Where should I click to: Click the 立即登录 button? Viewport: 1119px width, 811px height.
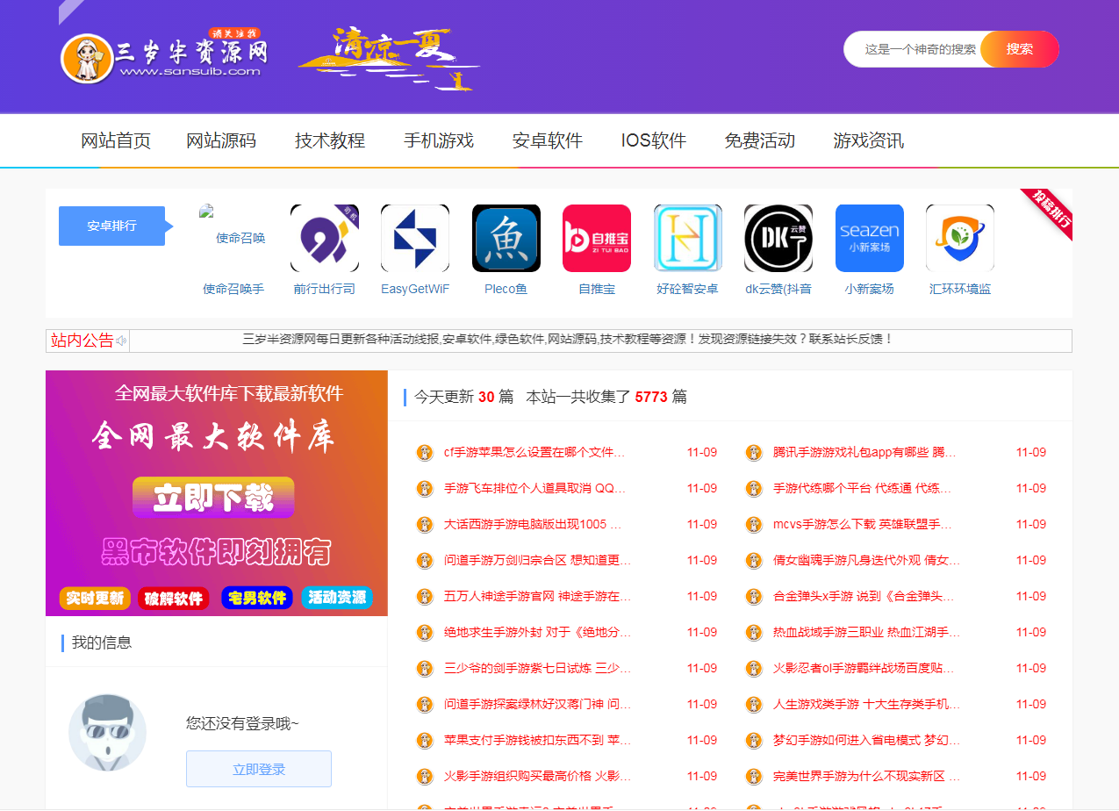click(259, 769)
